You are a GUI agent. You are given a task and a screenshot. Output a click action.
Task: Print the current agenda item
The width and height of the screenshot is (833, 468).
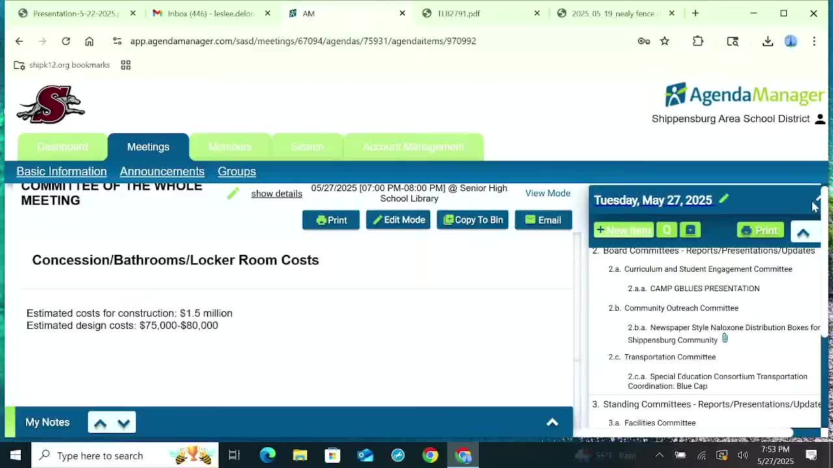click(331, 220)
